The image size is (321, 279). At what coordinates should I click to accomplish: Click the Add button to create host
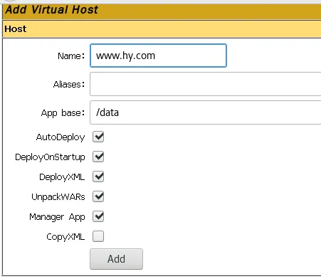click(x=116, y=259)
